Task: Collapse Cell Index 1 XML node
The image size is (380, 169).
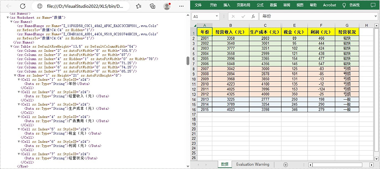Action: pos(19,80)
